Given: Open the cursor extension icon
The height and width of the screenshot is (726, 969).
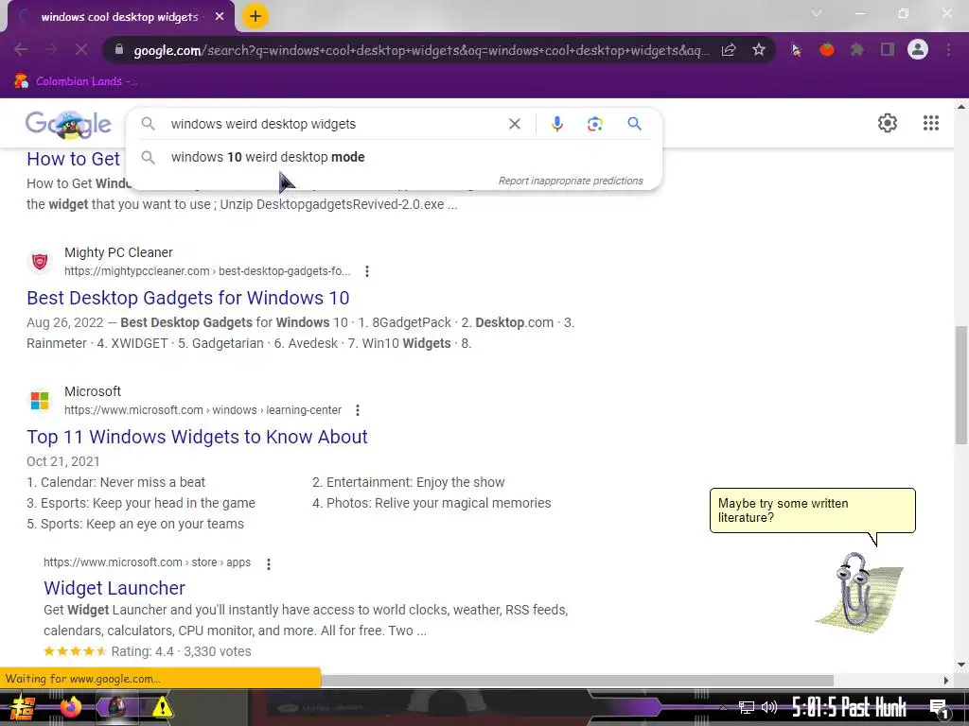Looking at the screenshot, I should click(796, 50).
